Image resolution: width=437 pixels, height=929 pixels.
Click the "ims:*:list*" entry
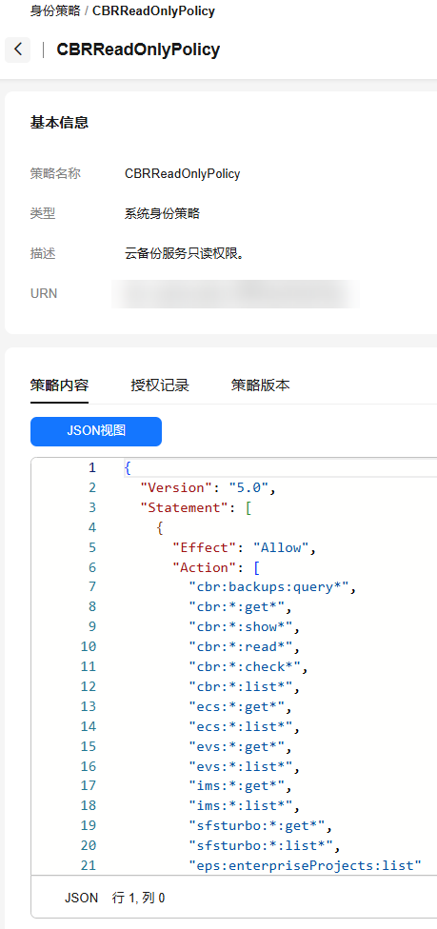coord(244,806)
